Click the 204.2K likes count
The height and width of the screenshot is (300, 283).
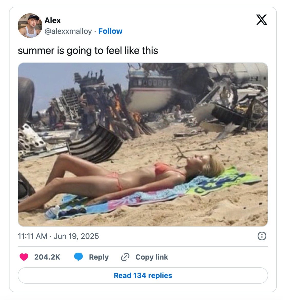tap(47, 257)
